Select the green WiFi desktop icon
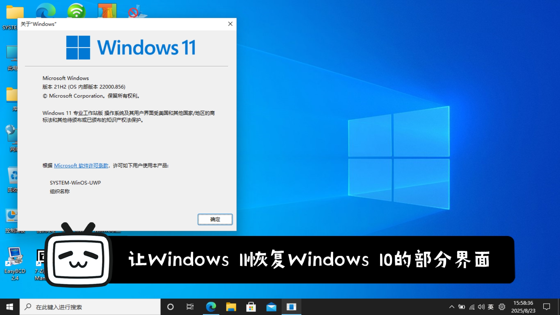 pos(76,10)
